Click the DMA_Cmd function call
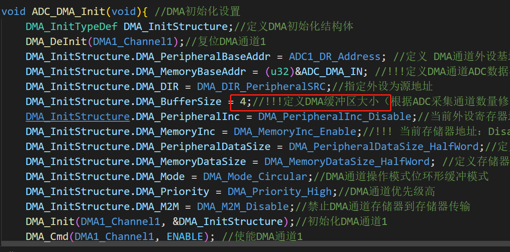This screenshot has height=252, width=510. click(x=47, y=237)
